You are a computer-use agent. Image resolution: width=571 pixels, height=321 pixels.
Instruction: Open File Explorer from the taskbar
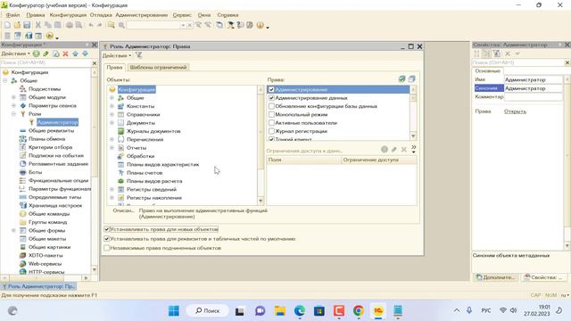click(280, 311)
